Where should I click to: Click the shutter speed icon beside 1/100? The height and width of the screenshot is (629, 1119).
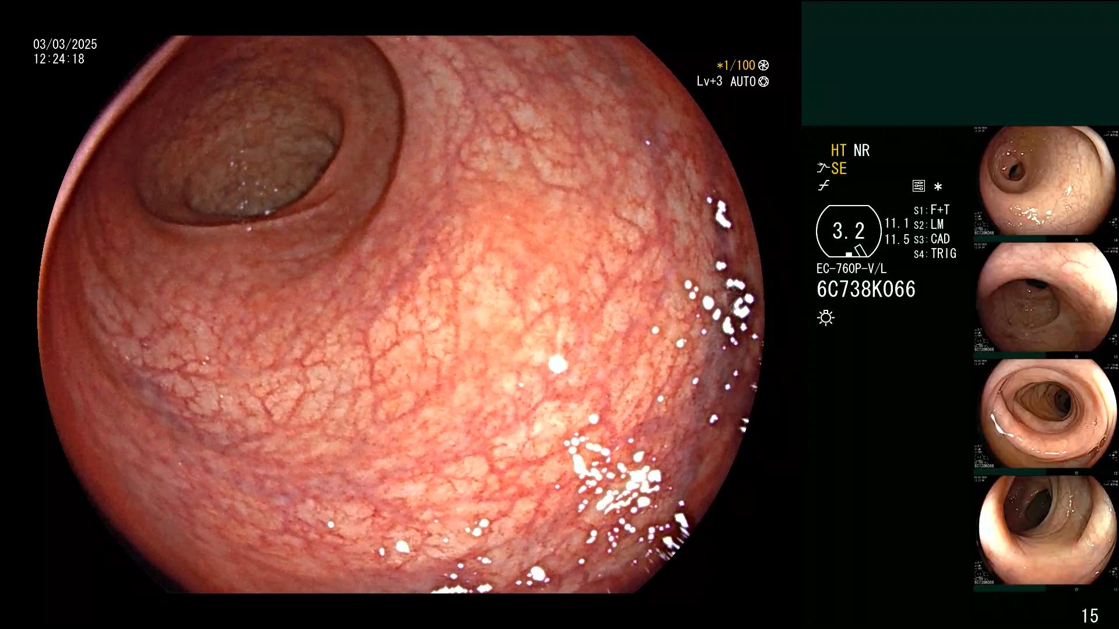[x=763, y=65]
